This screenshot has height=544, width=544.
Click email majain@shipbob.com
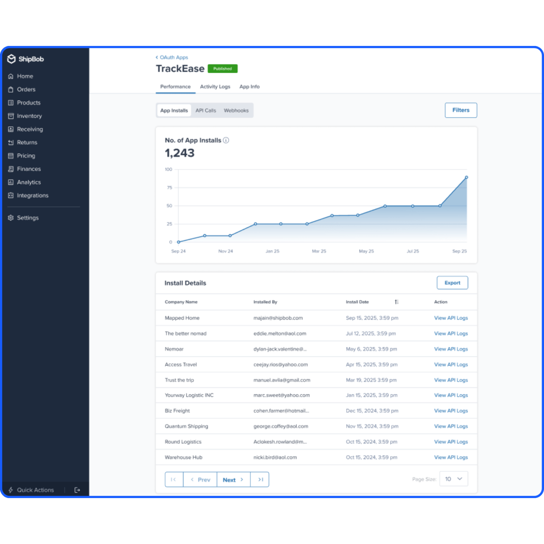click(x=278, y=318)
